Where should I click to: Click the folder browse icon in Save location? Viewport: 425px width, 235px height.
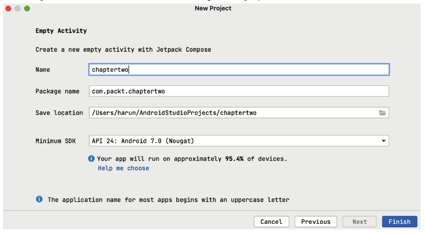click(x=382, y=113)
